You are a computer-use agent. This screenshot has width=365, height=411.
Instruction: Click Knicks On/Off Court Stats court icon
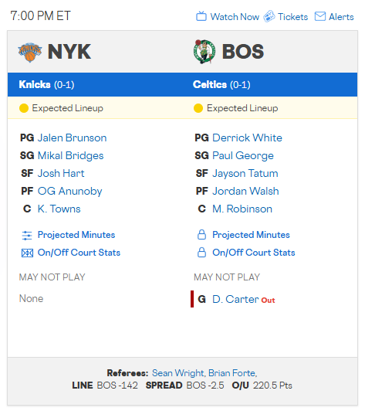(x=27, y=253)
